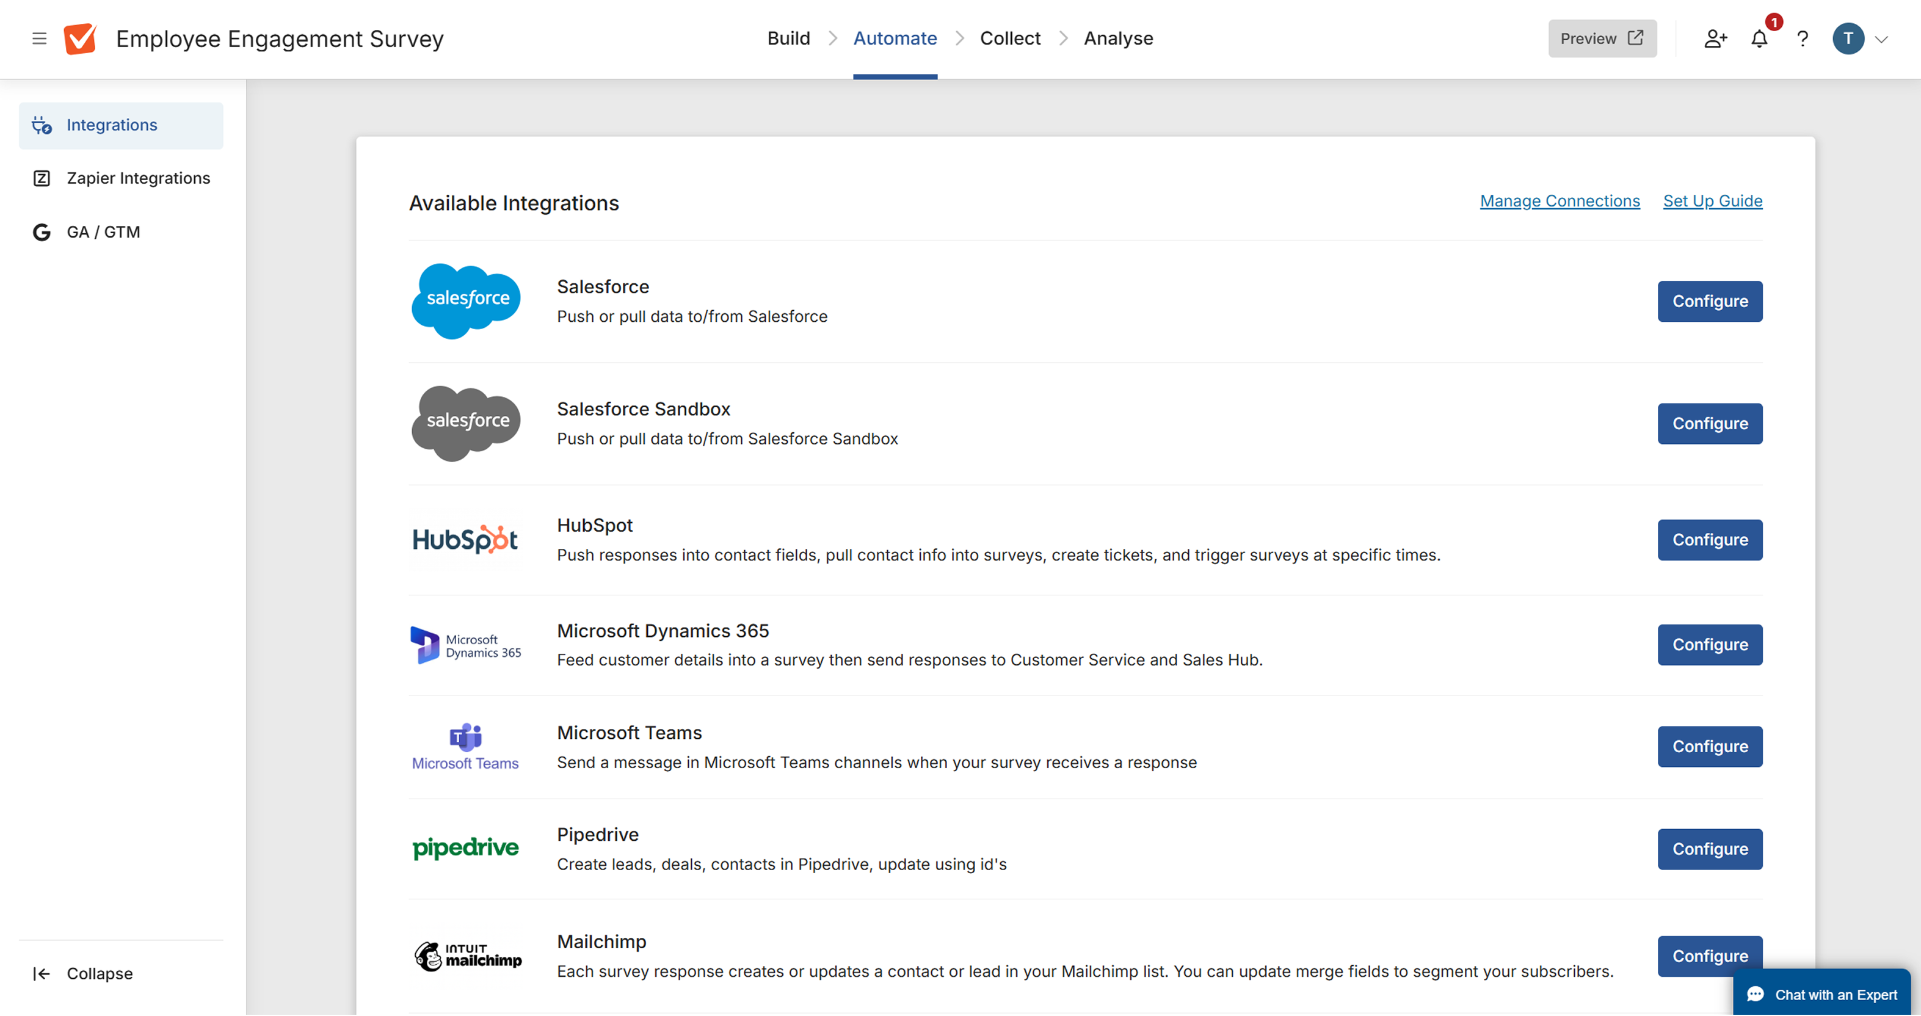Open Chat with an Expert widget
This screenshot has width=1921, height=1016.
tap(1822, 995)
